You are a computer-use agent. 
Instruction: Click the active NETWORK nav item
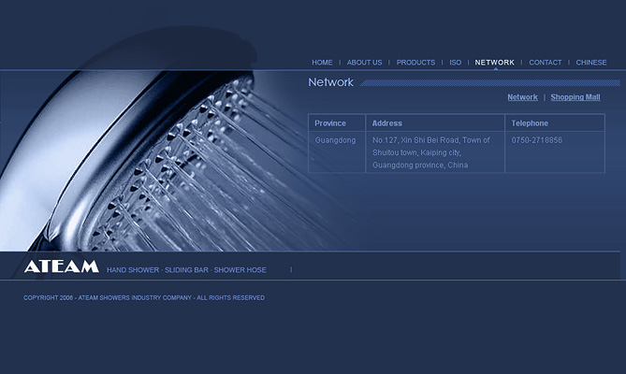[x=494, y=63]
